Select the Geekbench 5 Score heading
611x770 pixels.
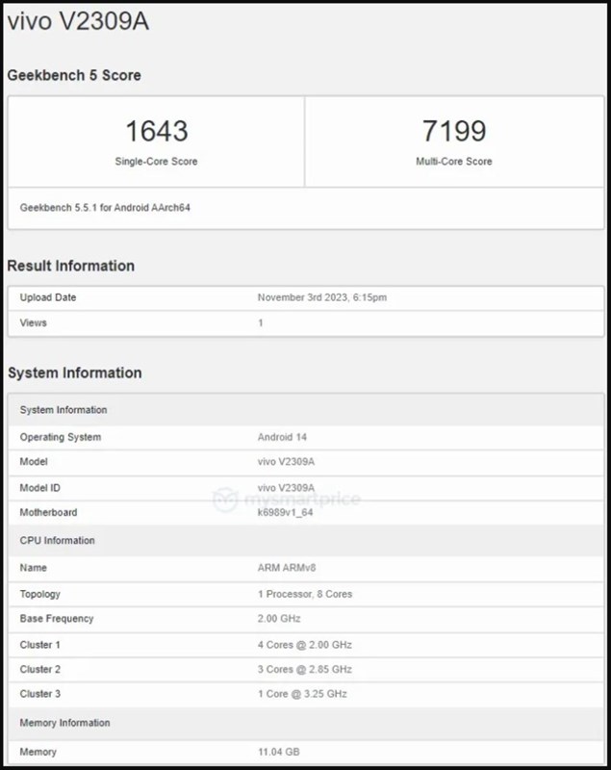point(74,75)
